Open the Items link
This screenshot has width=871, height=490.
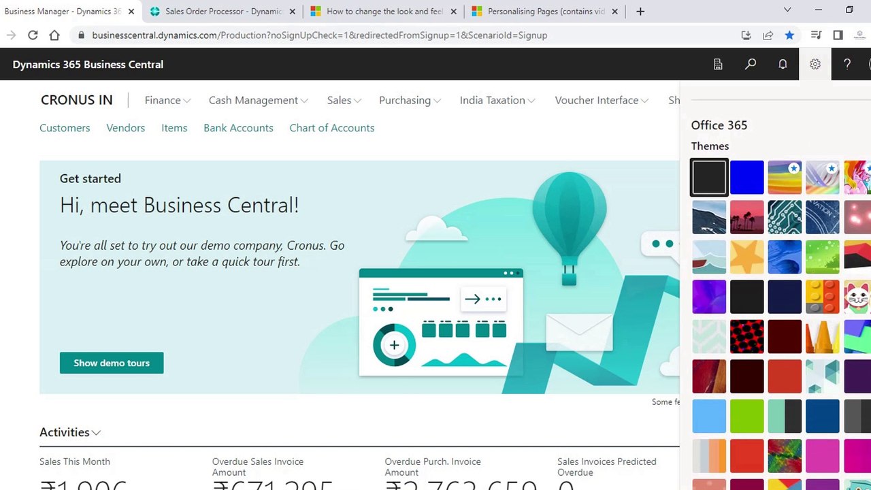pos(174,128)
